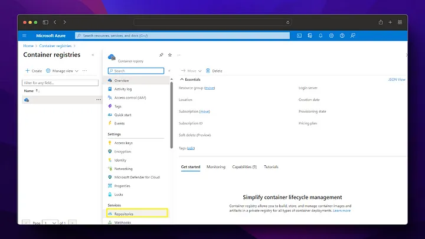Screen dimensions: 425x239
Task: Click Subscription move link
Action: (204, 112)
